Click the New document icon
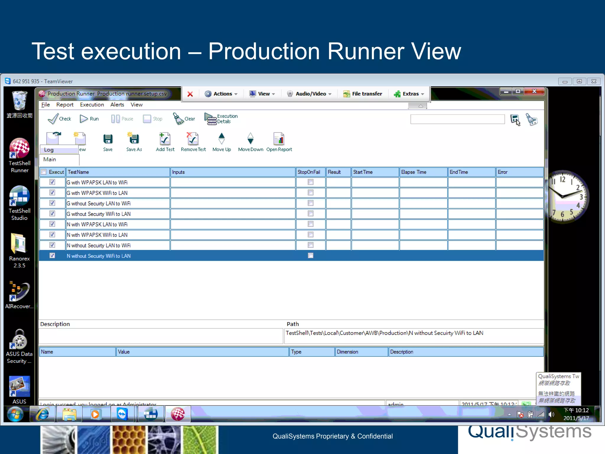This screenshot has width=605, height=454. 80,138
